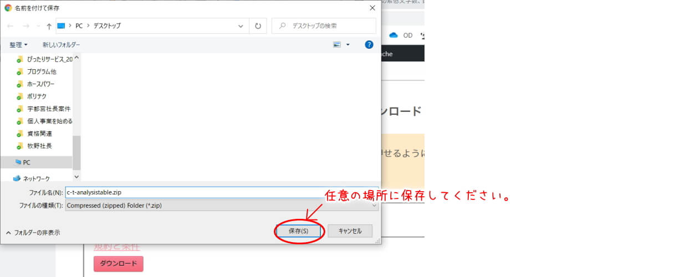Click the Forward navigation arrow

click(25, 26)
